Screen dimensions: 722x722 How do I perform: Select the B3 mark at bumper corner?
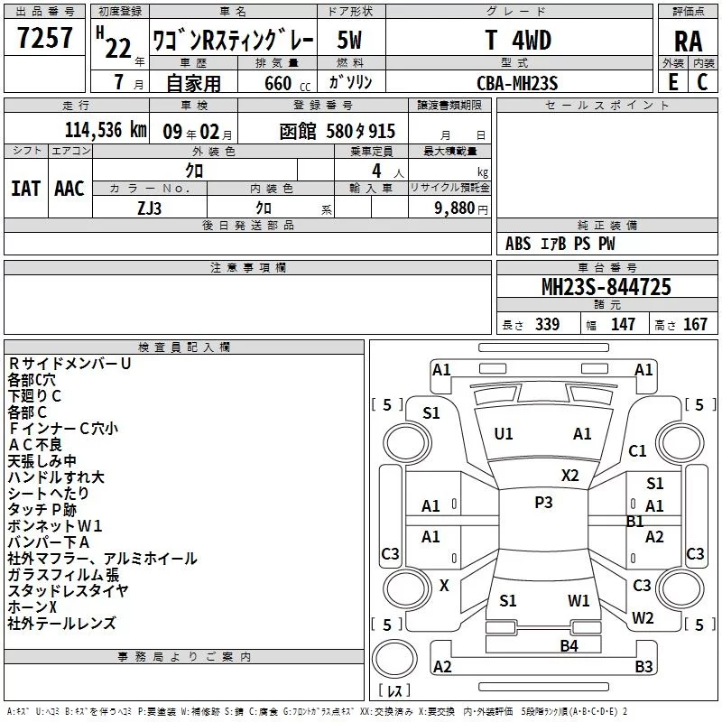coord(643,666)
